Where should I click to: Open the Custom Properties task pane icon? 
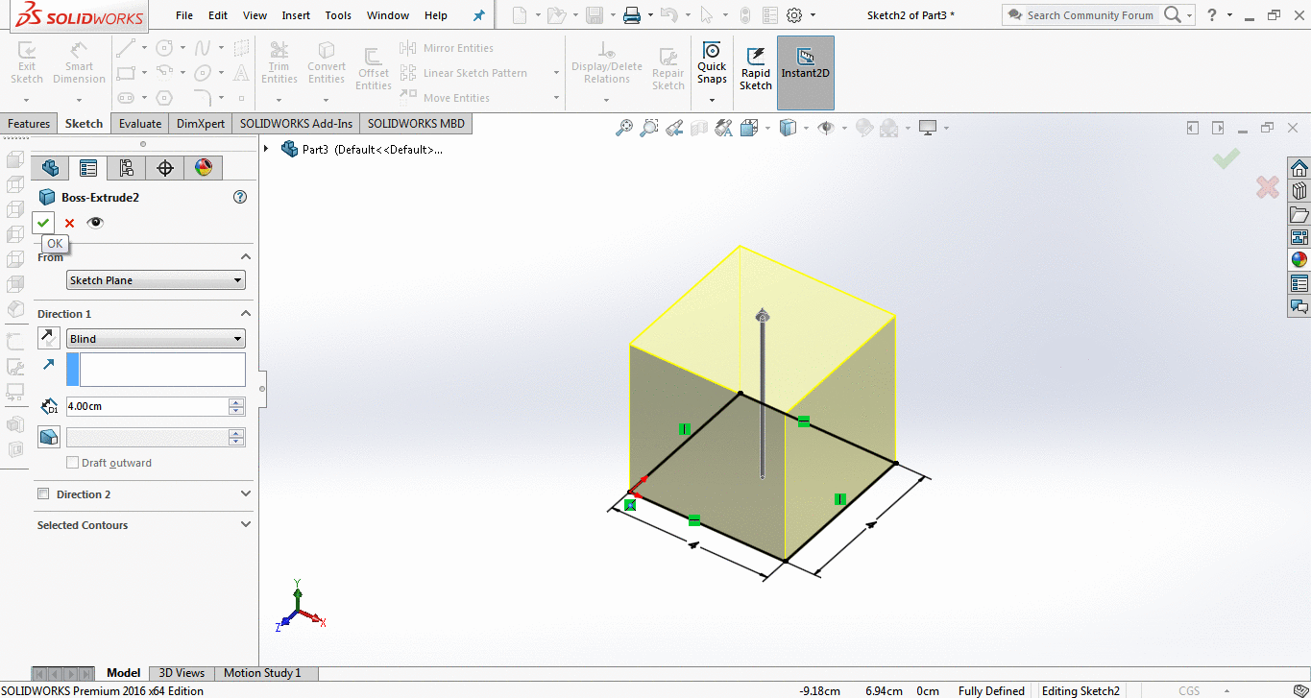click(1299, 283)
